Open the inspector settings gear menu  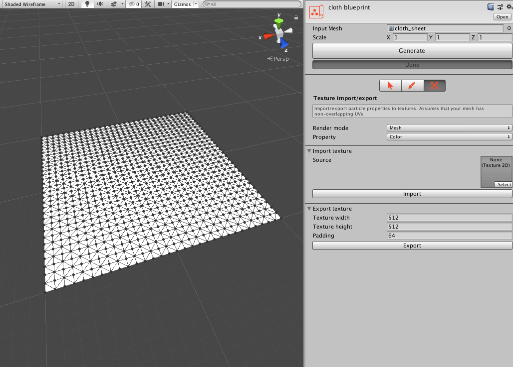(x=509, y=7)
